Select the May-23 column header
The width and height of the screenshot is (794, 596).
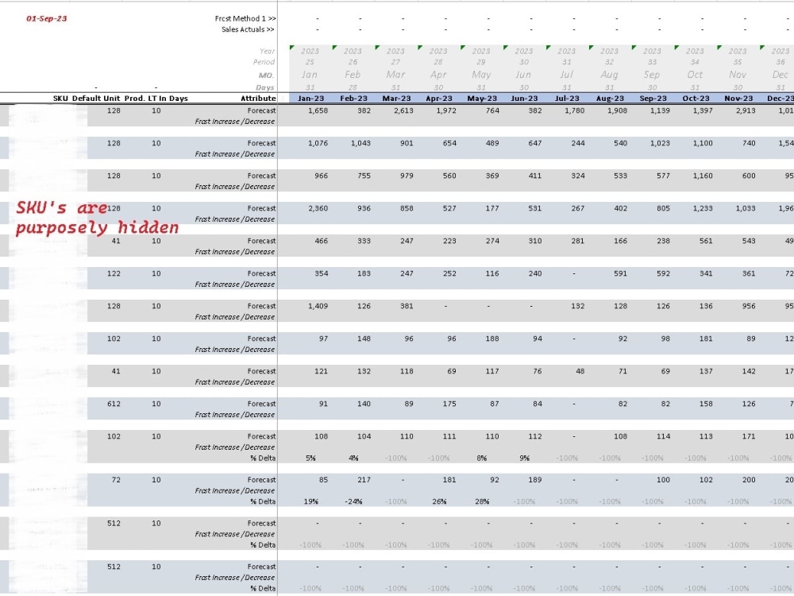pyautogui.click(x=481, y=99)
